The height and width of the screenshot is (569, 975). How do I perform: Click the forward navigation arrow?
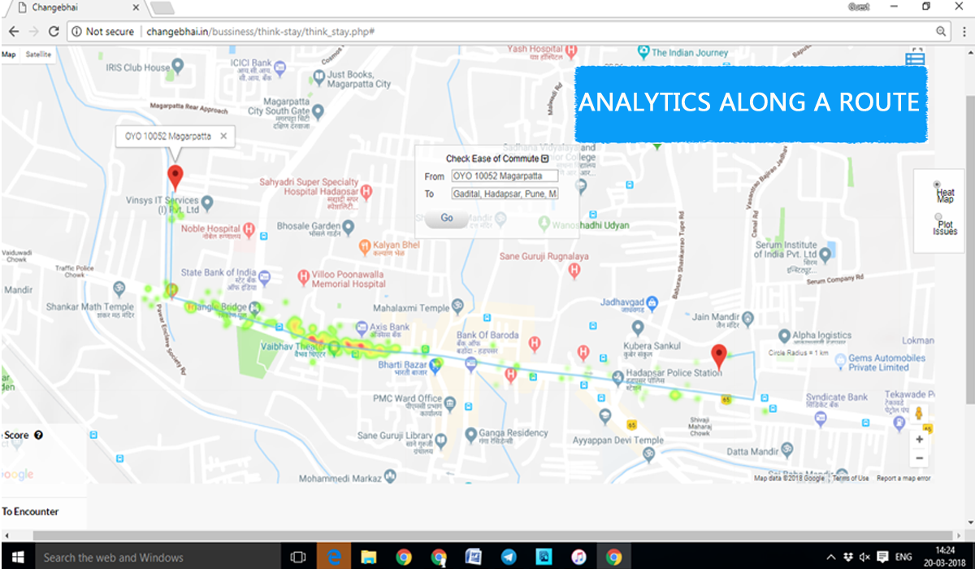(33, 32)
